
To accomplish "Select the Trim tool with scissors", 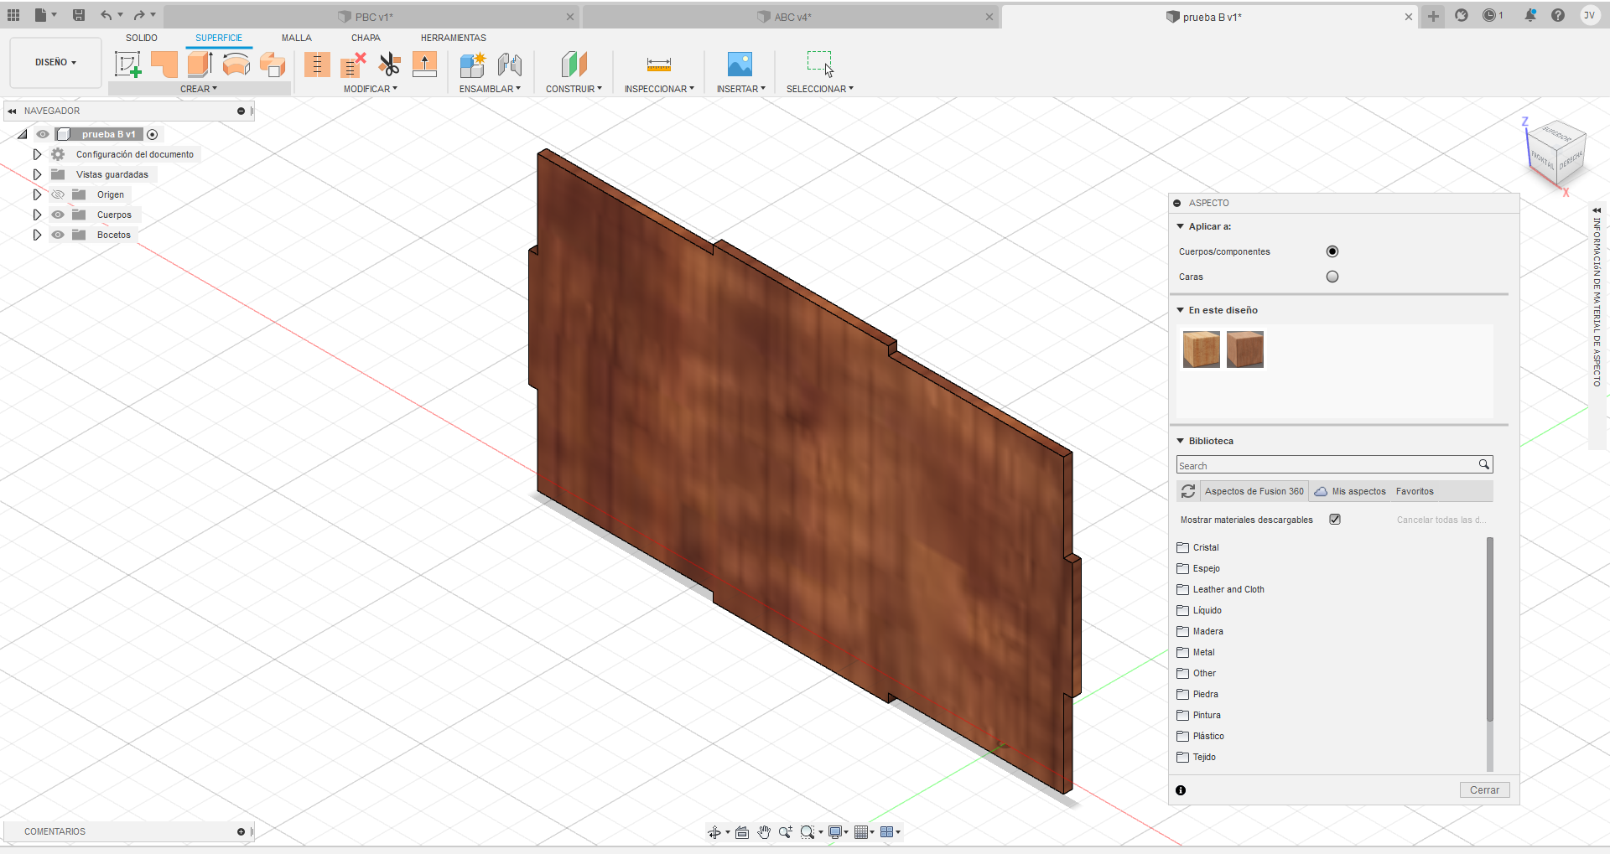I will pyautogui.click(x=389, y=65).
